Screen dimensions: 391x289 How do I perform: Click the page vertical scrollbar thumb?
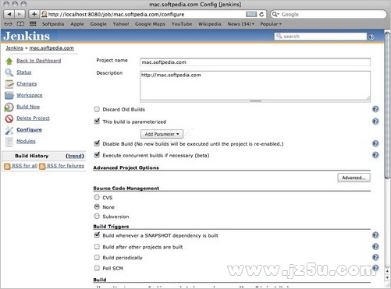387,105
